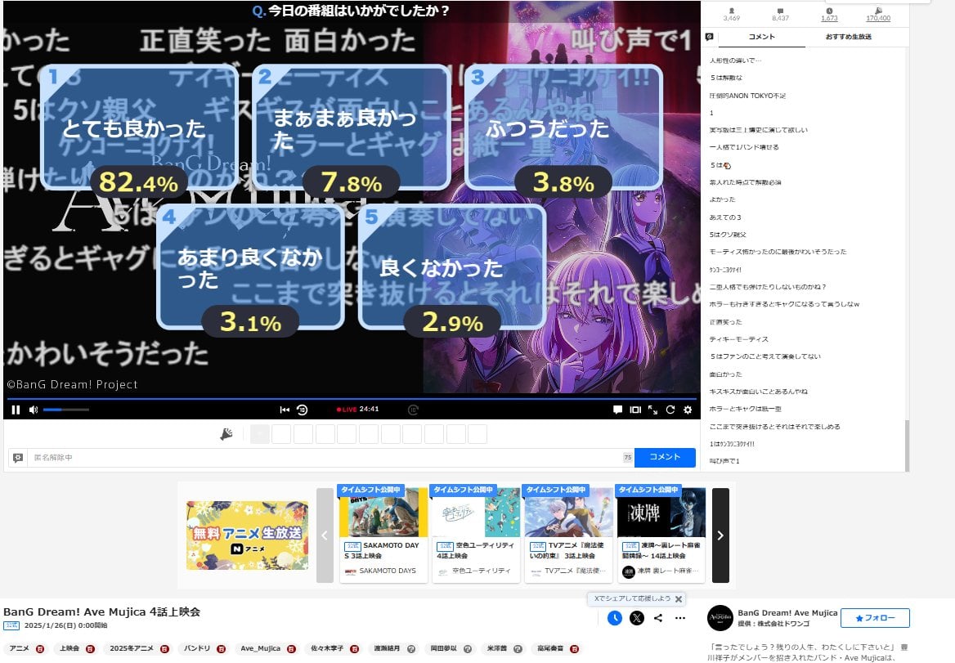955x663 pixels.
Task: Click the megaphone cheer icon below player
Action: [x=226, y=434]
